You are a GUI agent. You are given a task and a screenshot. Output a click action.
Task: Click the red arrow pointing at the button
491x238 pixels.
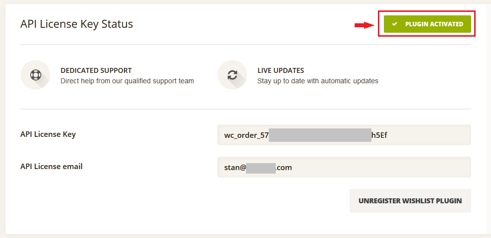coord(365,25)
